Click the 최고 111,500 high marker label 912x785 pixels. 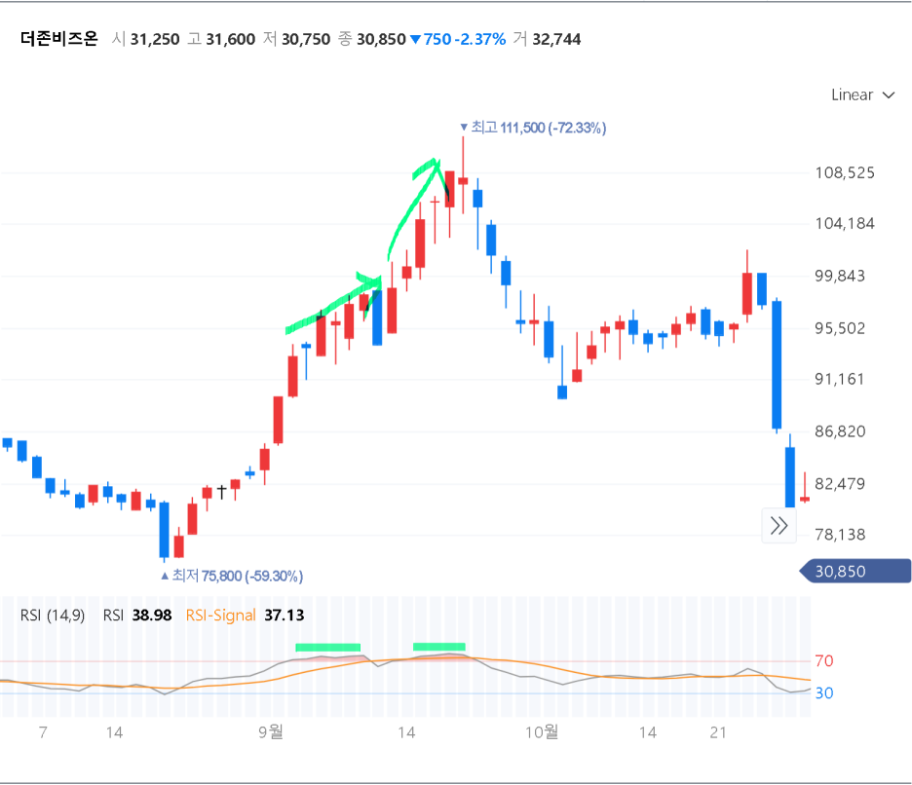point(533,128)
